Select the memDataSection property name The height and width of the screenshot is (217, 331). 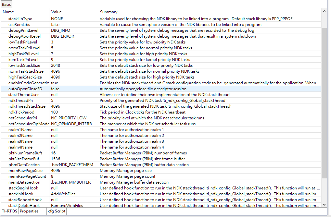tap(24, 182)
